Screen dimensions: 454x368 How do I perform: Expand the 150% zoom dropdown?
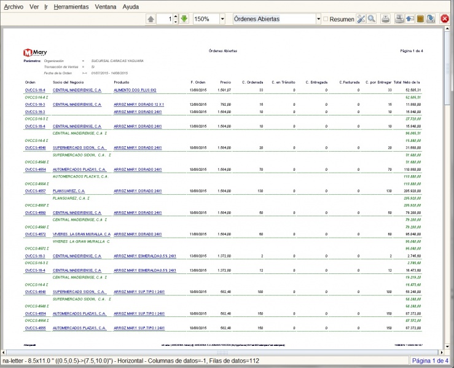pyautogui.click(x=222, y=19)
